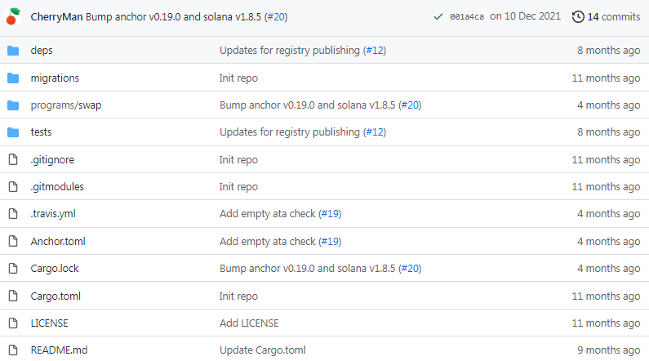This screenshot has width=649, height=361.
Task: Open the .travis.yml file
Action: pyautogui.click(x=53, y=214)
